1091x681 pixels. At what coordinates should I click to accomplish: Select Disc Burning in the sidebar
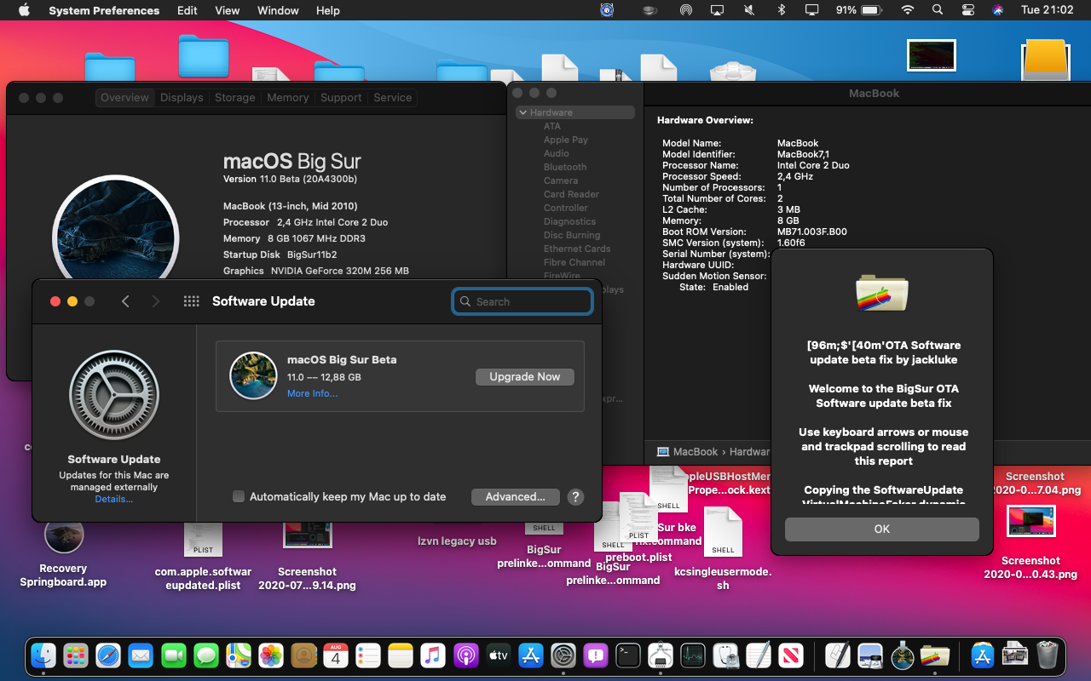coord(572,235)
